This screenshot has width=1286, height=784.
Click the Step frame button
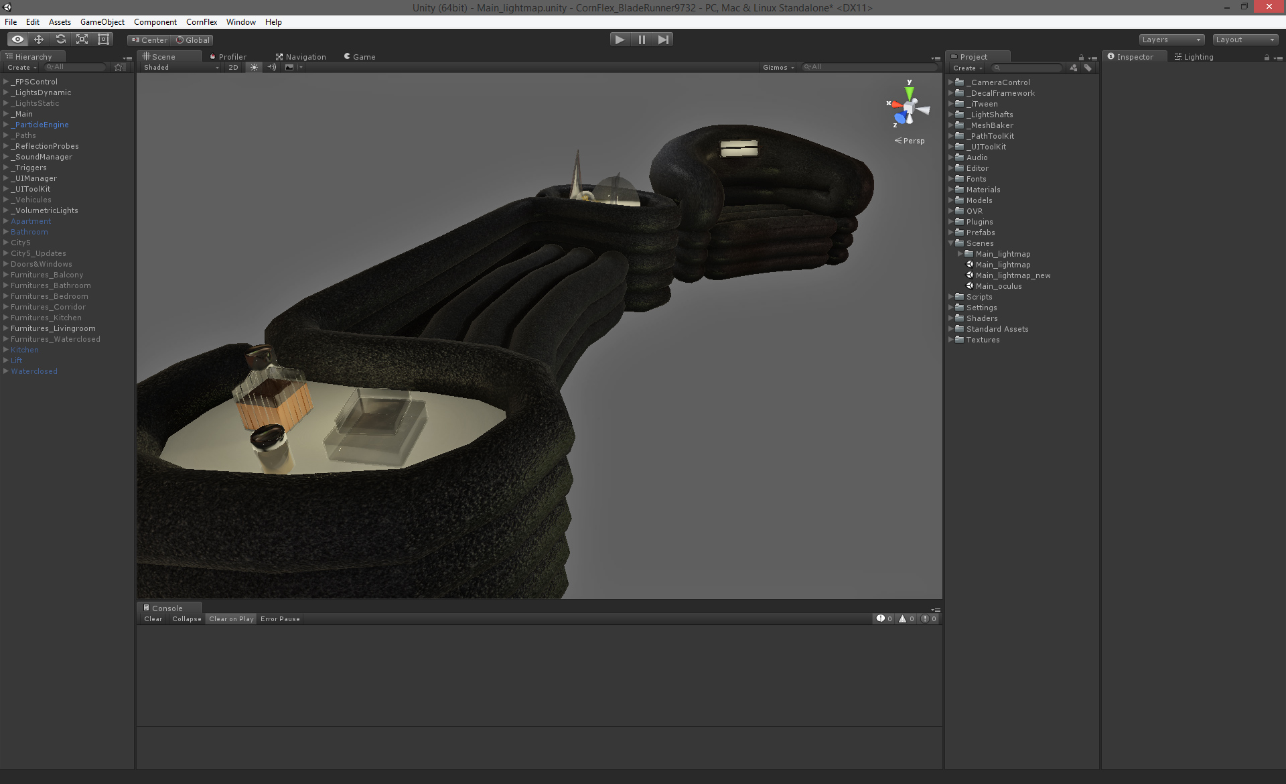pyautogui.click(x=663, y=40)
